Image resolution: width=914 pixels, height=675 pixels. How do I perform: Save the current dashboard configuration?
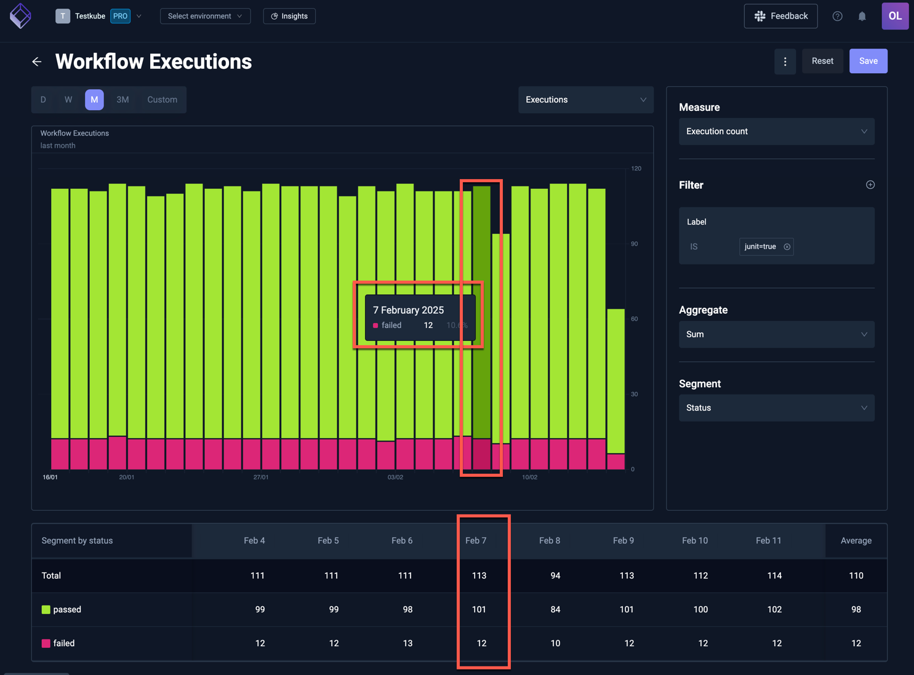click(x=868, y=61)
